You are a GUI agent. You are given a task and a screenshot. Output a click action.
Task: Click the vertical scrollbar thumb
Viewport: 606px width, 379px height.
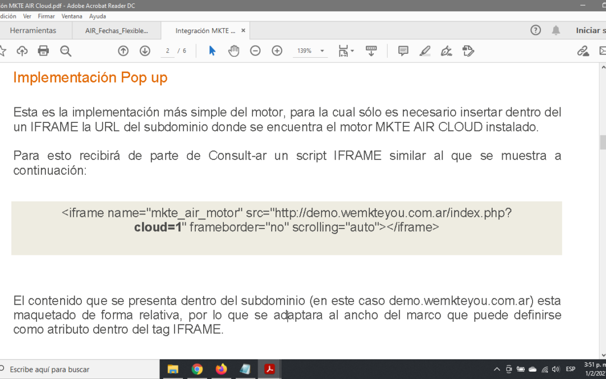[x=603, y=142]
